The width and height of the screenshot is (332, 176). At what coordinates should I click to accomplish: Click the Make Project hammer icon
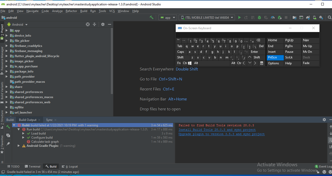pyautogui.click(x=152, y=17)
